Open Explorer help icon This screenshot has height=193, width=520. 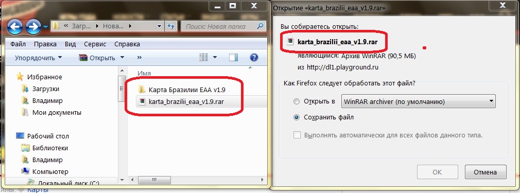click(254, 57)
